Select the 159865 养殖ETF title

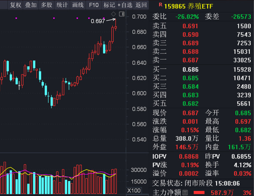[188, 6]
